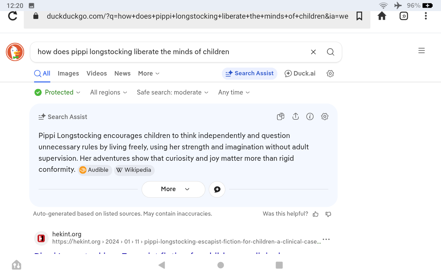The height and width of the screenshot is (276, 441).
Task: Switch to the Videos tab
Action: point(97,73)
